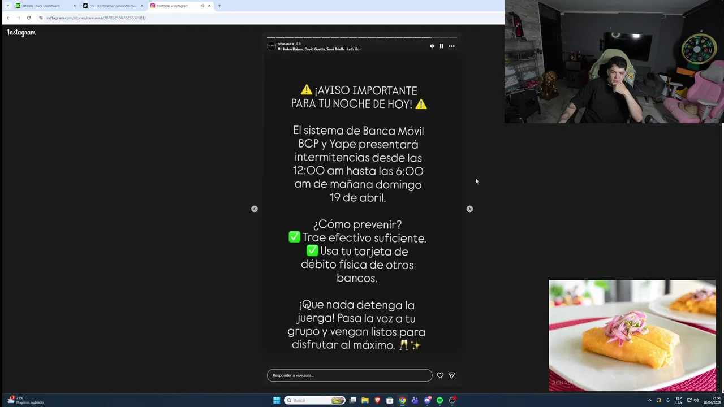
Task: Open a new browser tab
Action: click(x=219, y=6)
